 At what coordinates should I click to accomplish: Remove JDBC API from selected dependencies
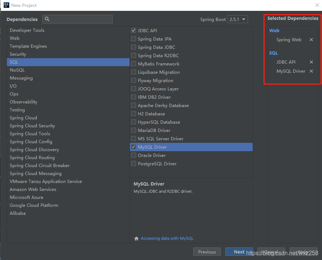click(x=311, y=62)
